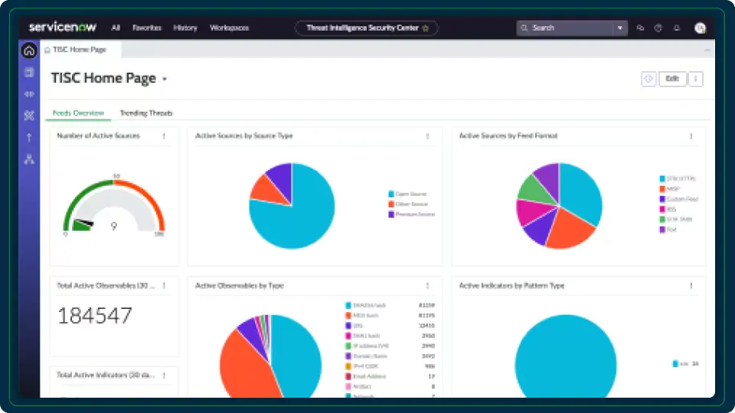
Task: Click the Custom Feed legend item
Action: [679, 199]
